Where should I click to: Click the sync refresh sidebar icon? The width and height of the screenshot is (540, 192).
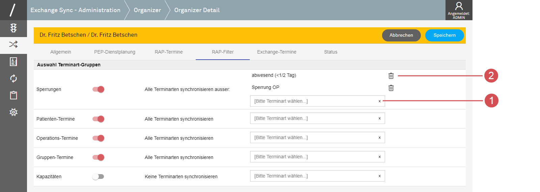coord(13,78)
